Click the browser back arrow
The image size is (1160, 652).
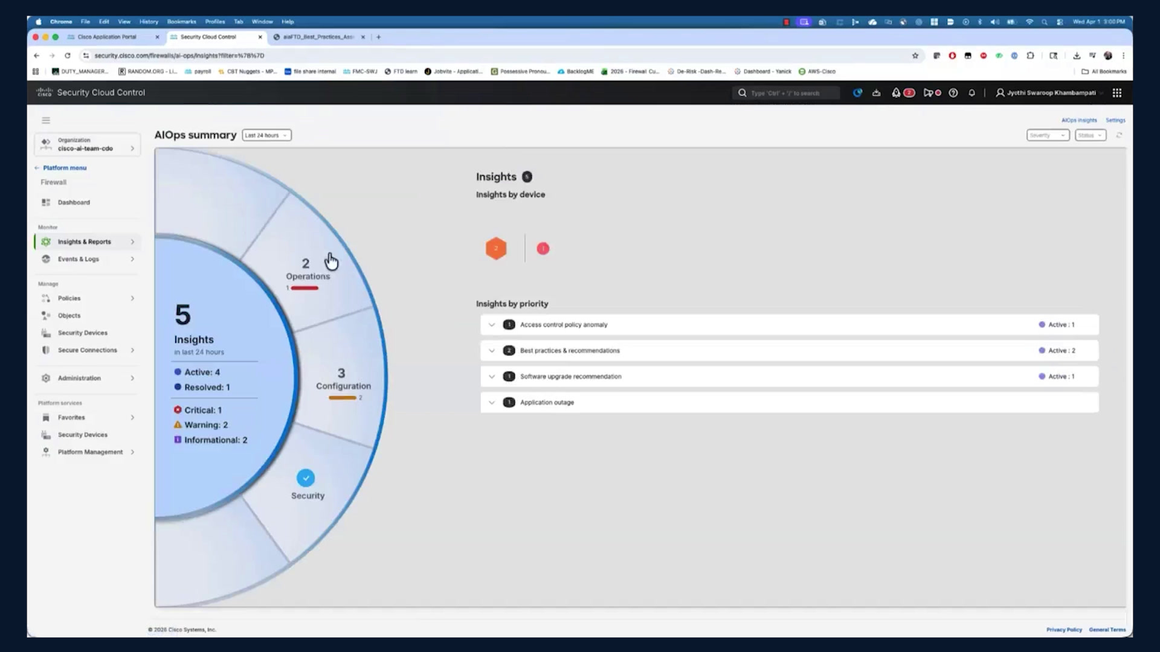coord(37,56)
